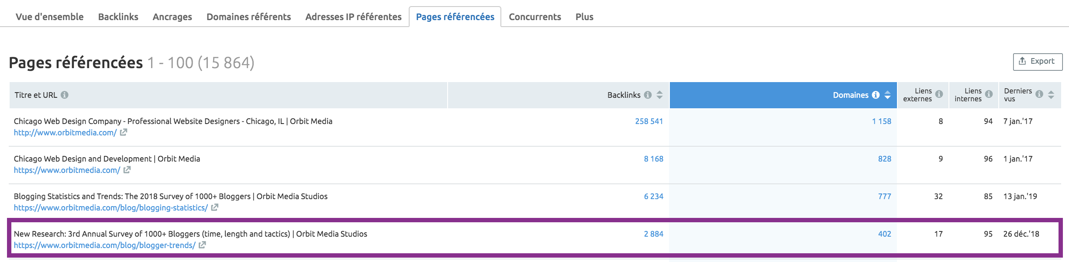This screenshot has width=1069, height=262.
Task: Click date cell '13 jan.'19'
Action: click(x=1020, y=196)
